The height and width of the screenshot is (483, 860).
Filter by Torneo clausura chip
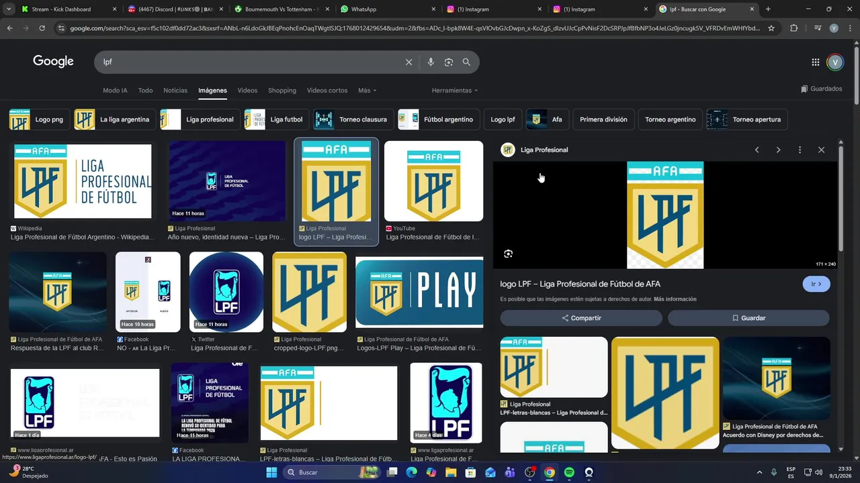pos(353,119)
